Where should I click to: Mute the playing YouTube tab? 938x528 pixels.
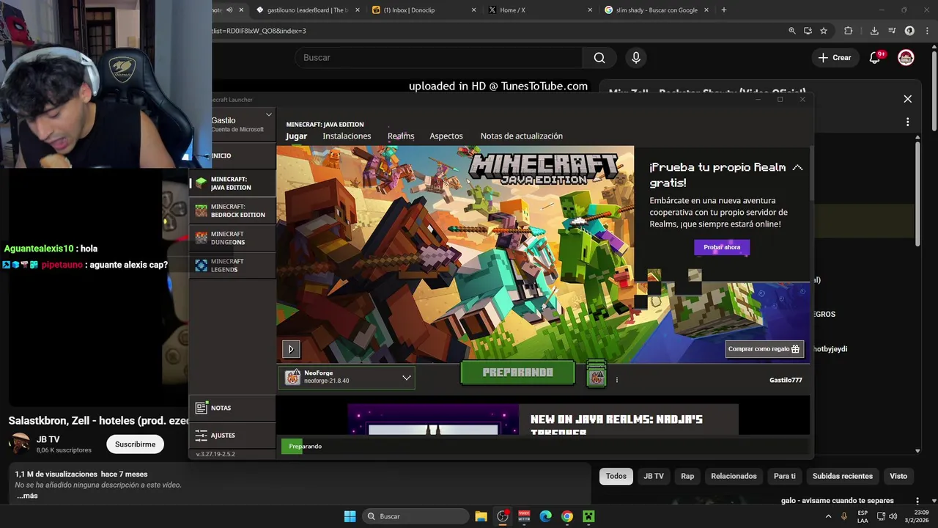(x=229, y=10)
